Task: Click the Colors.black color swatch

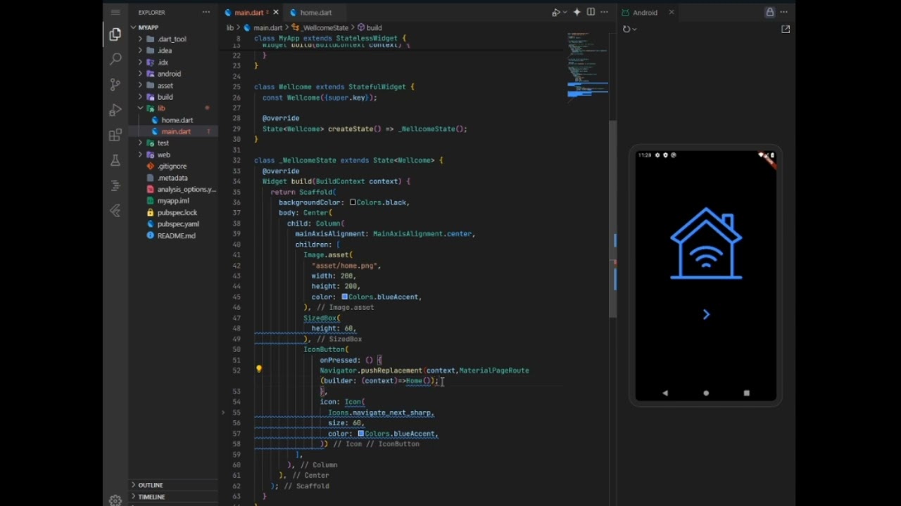Action: tap(353, 202)
